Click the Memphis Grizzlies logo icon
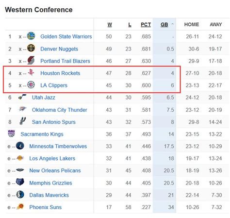The image size is (230, 218). (x=20, y=182)
